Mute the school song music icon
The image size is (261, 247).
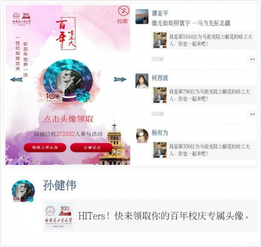pyautogui.click(x=124, y=11)
